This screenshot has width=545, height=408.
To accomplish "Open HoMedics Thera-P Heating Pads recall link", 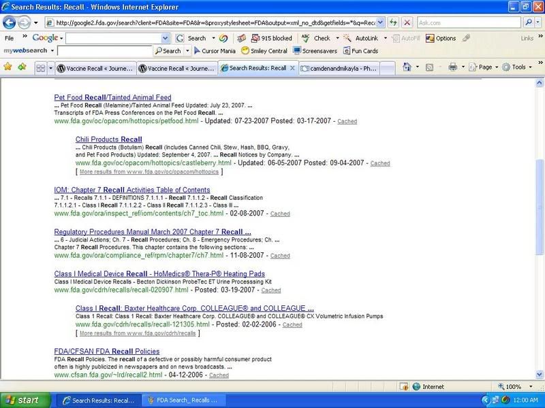I will [x=159, y=274].
